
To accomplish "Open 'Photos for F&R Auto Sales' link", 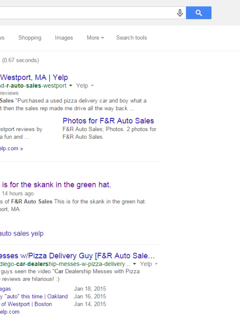I will (x=108, y=121).
